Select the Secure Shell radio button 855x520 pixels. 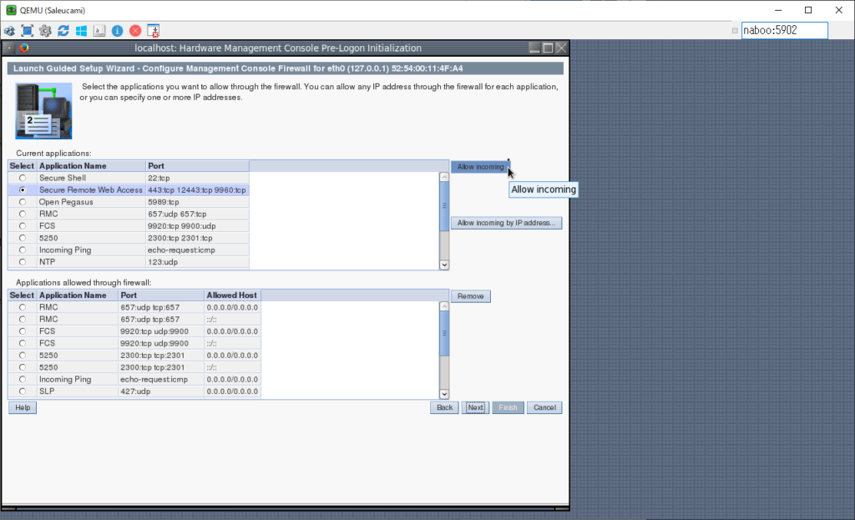[x=23, y=179]
